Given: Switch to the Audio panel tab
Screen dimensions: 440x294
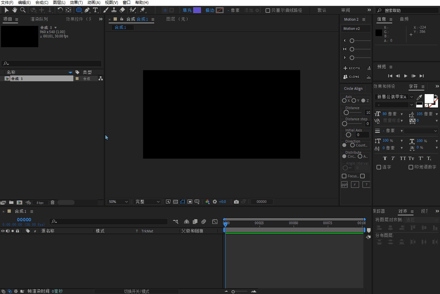Looking at the screenshot, I should click(404, 19).
